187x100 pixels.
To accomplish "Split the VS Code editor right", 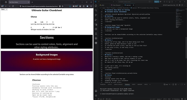I will (x=182, y=5).
